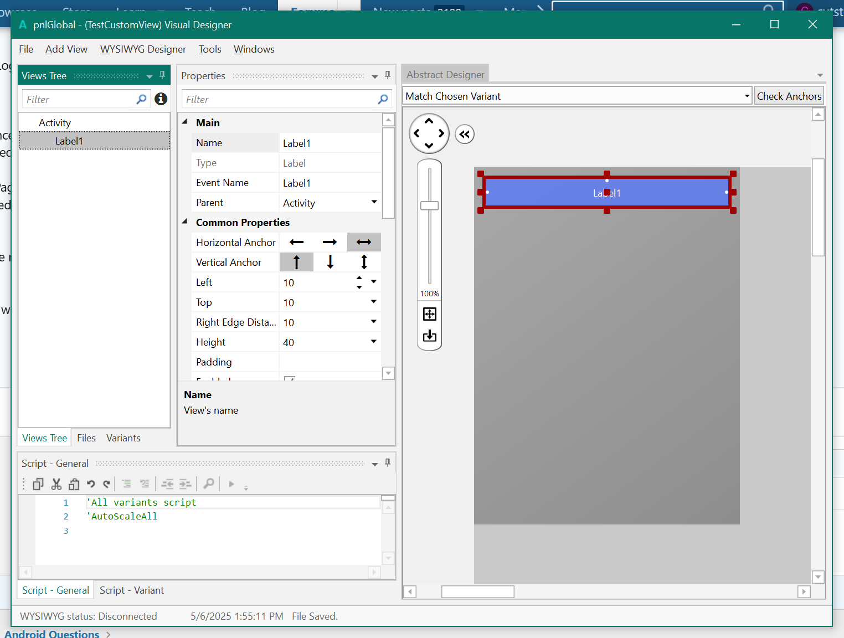The image size is (844, 638).
Task: Set horizontal anchor to left arrow
Action: pos(297,242)
